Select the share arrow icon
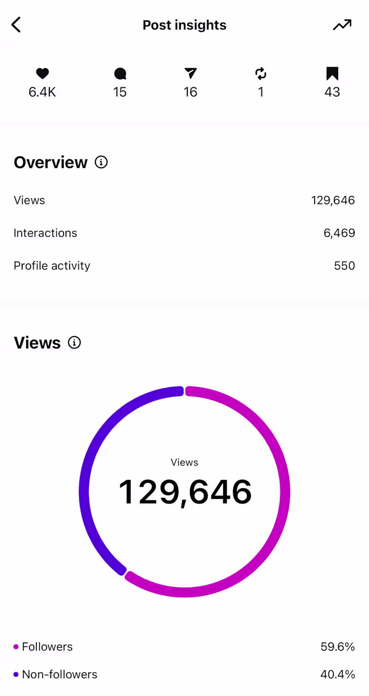This screenshot has height=696, width=369. [190, 73]
